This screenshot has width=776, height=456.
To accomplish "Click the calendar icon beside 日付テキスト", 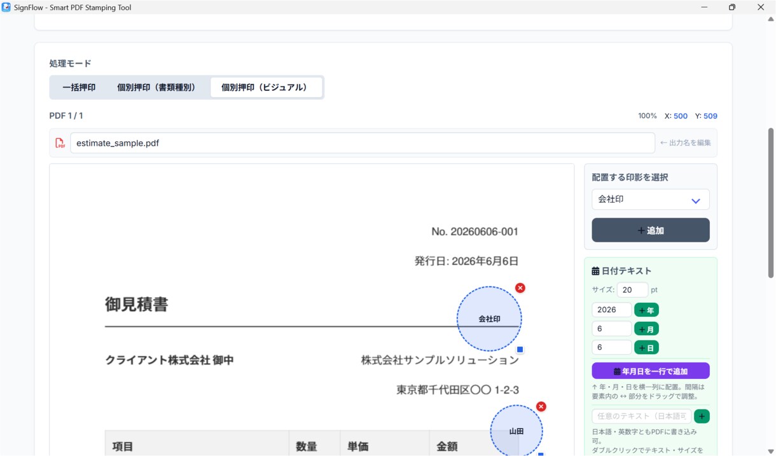I will (x=595, y=271).
